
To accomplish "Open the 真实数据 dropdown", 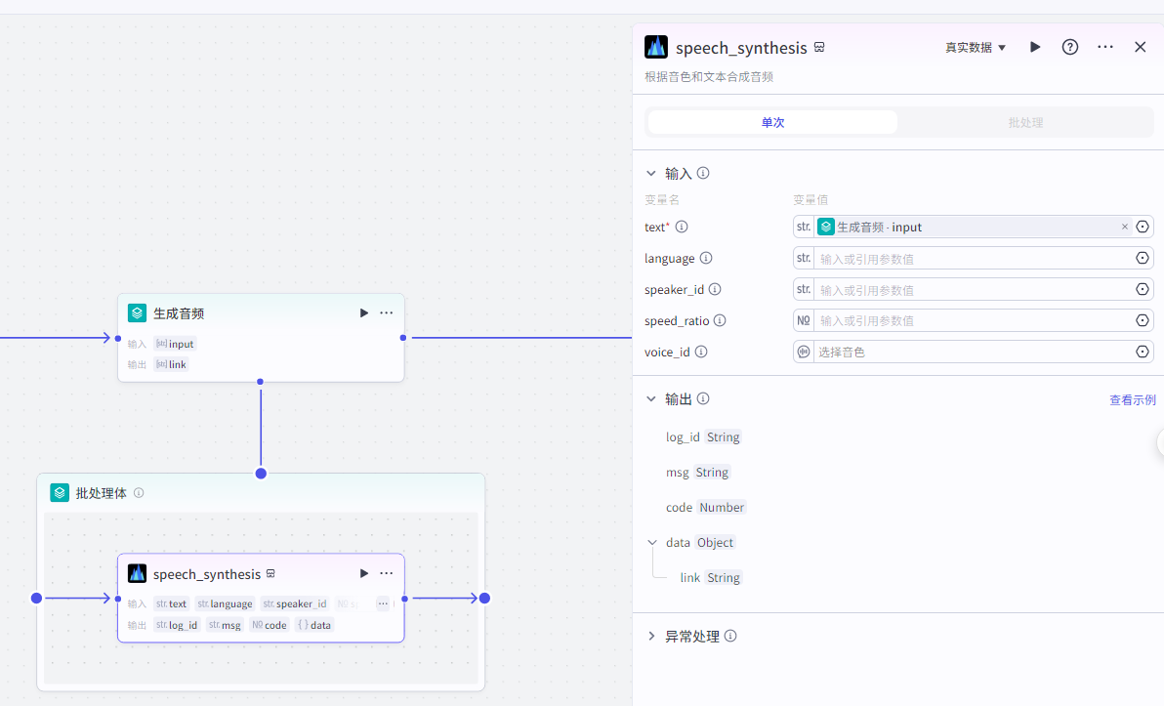I will [975, 47].
